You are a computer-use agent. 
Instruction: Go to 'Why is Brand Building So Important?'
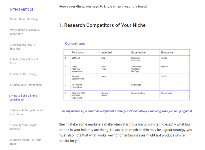[x=24, y=32]
